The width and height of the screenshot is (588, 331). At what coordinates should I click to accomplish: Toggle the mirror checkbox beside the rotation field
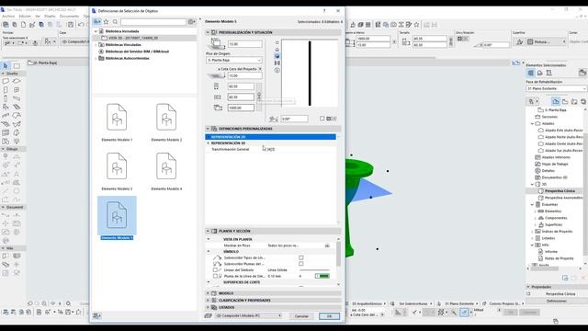pyautogui.click(x=322, y=119)
